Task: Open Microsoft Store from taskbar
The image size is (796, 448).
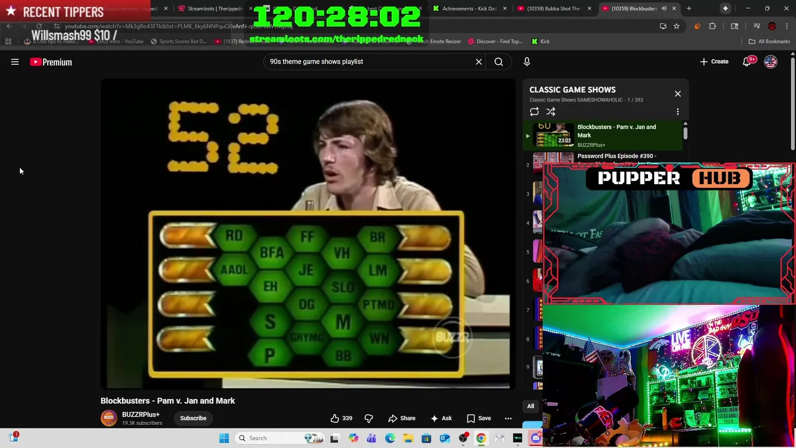Action: [426, 438]
